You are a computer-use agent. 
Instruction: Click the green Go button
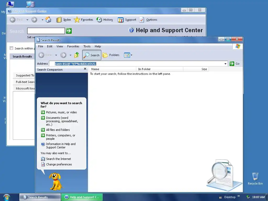tap(234, 64)
